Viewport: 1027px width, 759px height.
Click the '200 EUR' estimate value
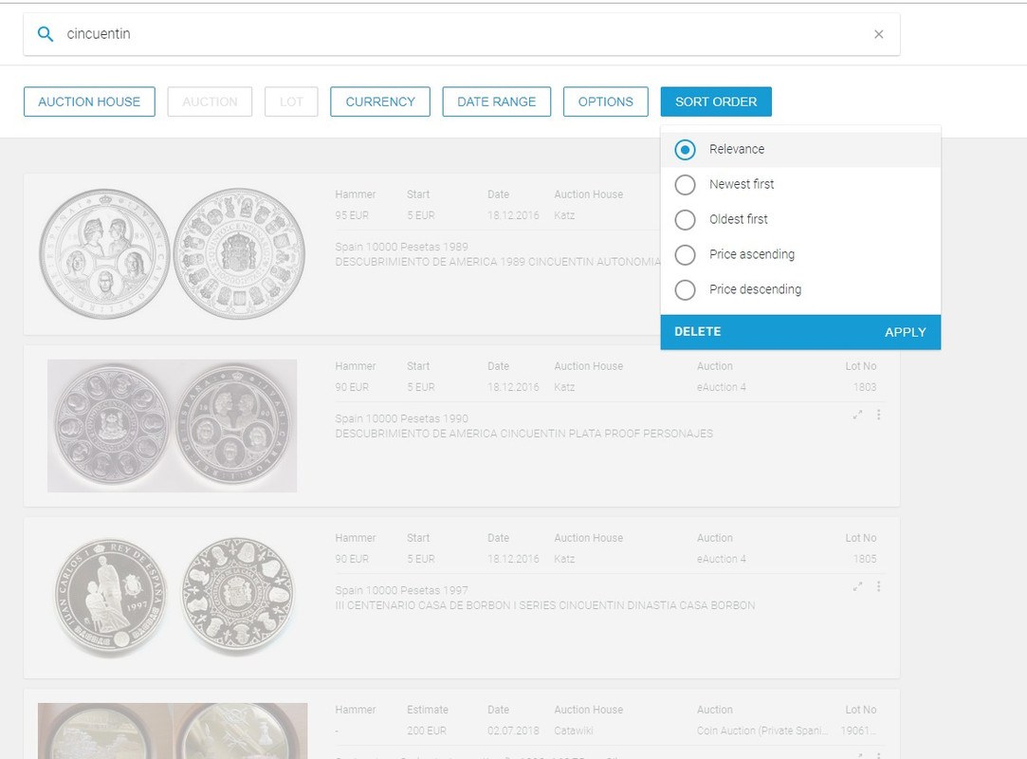[x=427, y=731]
